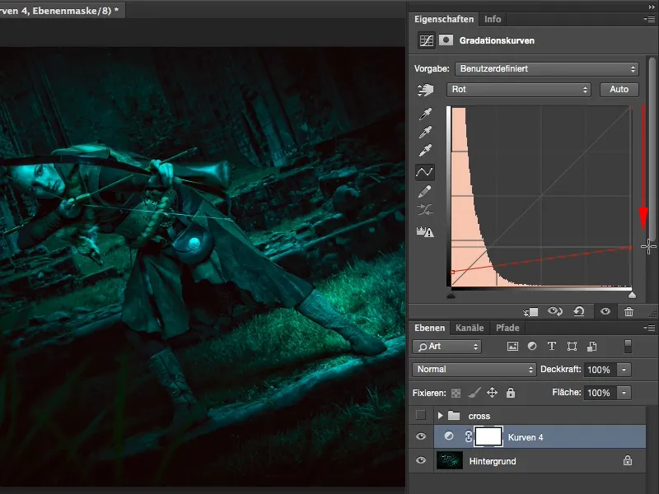659x494 pixels.
Task: Open the Fläche slider dropdown arrow
Action: (624, 393)
